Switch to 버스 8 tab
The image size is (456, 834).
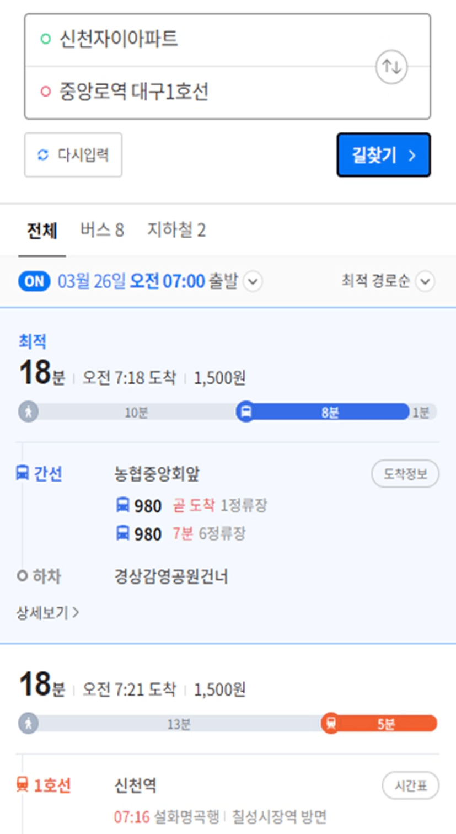[x=102, y=230]
